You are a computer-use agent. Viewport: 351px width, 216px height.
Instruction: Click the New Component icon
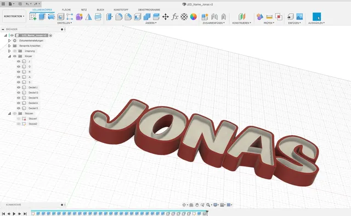pos(205,17)
